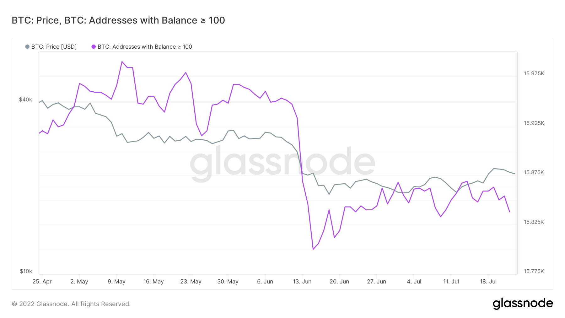This screenshot has height=318, width=565.
Task: Click the "15.775K" right axis label
Action: coord(534,271)
